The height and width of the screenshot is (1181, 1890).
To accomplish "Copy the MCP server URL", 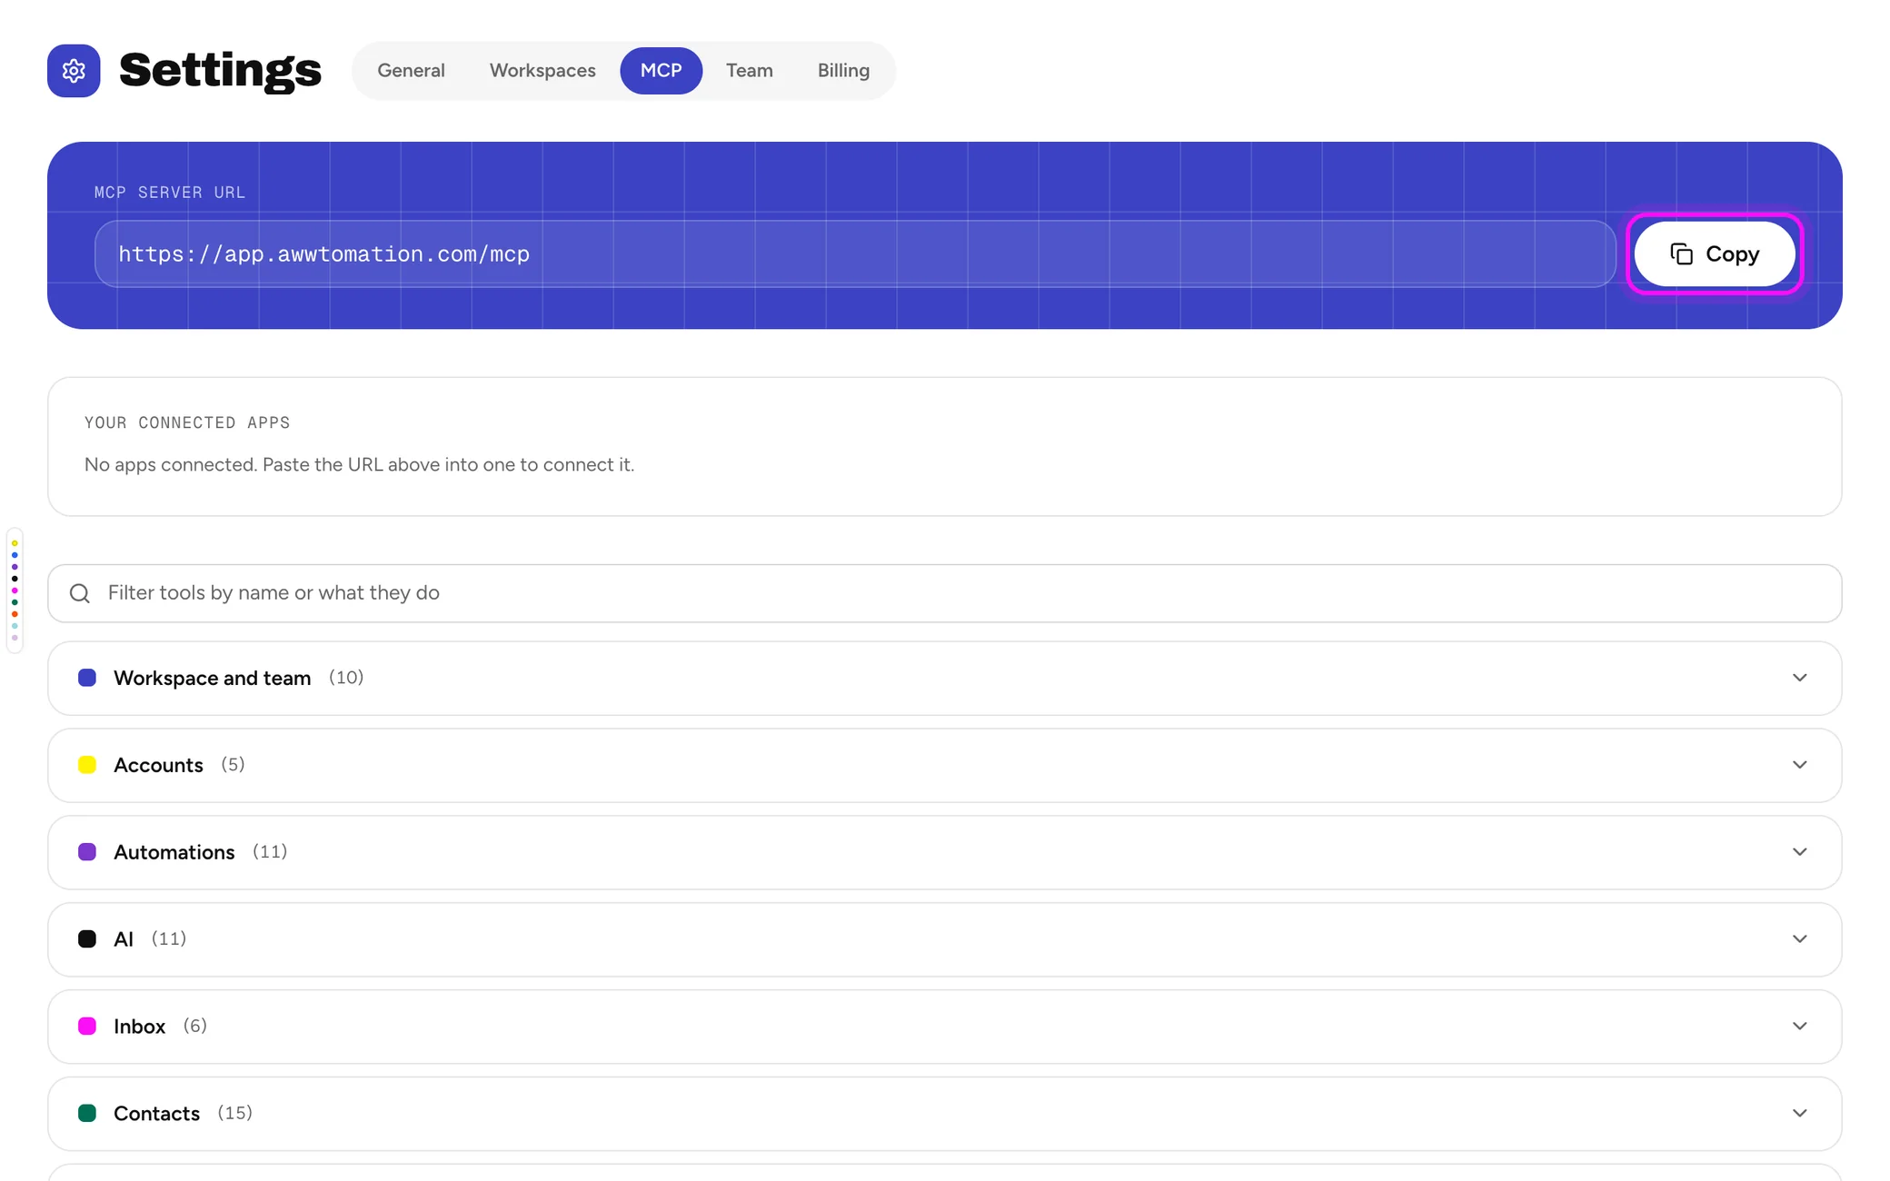I will [x=1714, y=254].
